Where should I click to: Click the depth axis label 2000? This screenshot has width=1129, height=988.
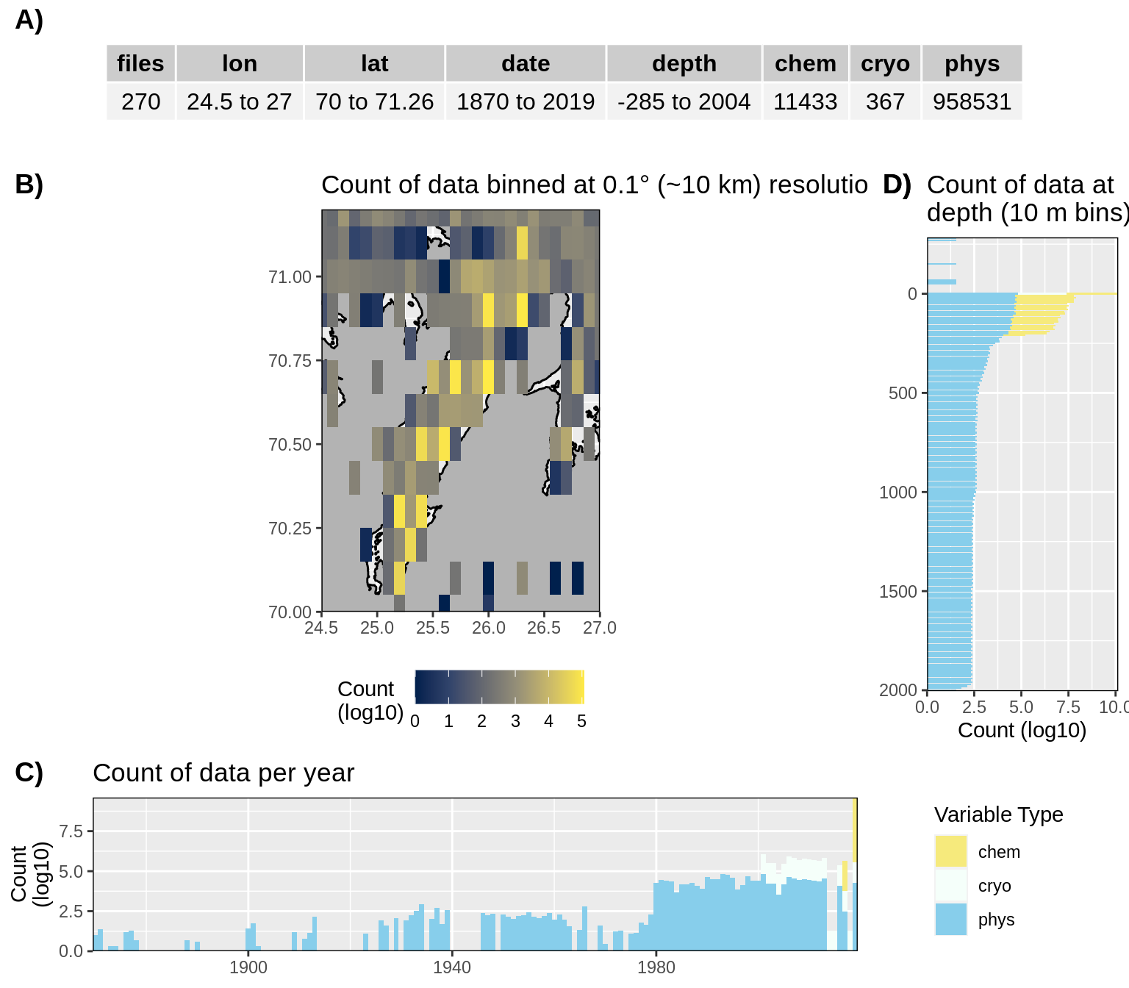(898, 690)
